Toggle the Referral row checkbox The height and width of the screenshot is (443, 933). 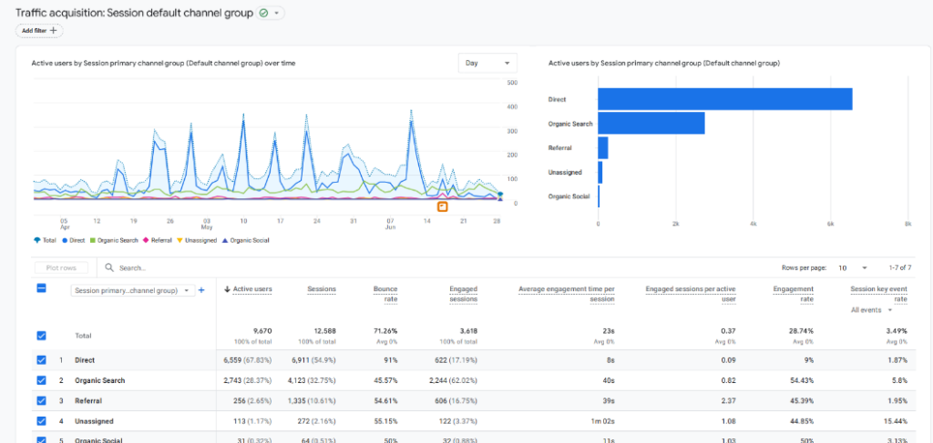(42, 401)
